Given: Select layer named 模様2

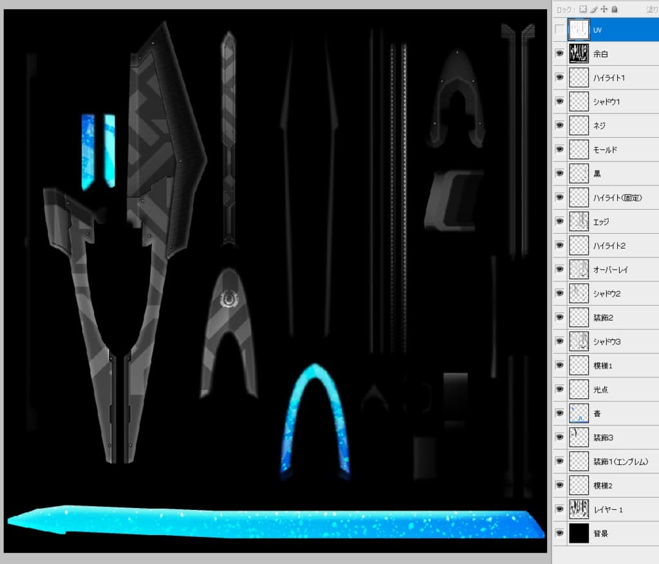Looking at the screenshot, I should tap(602, 485).
